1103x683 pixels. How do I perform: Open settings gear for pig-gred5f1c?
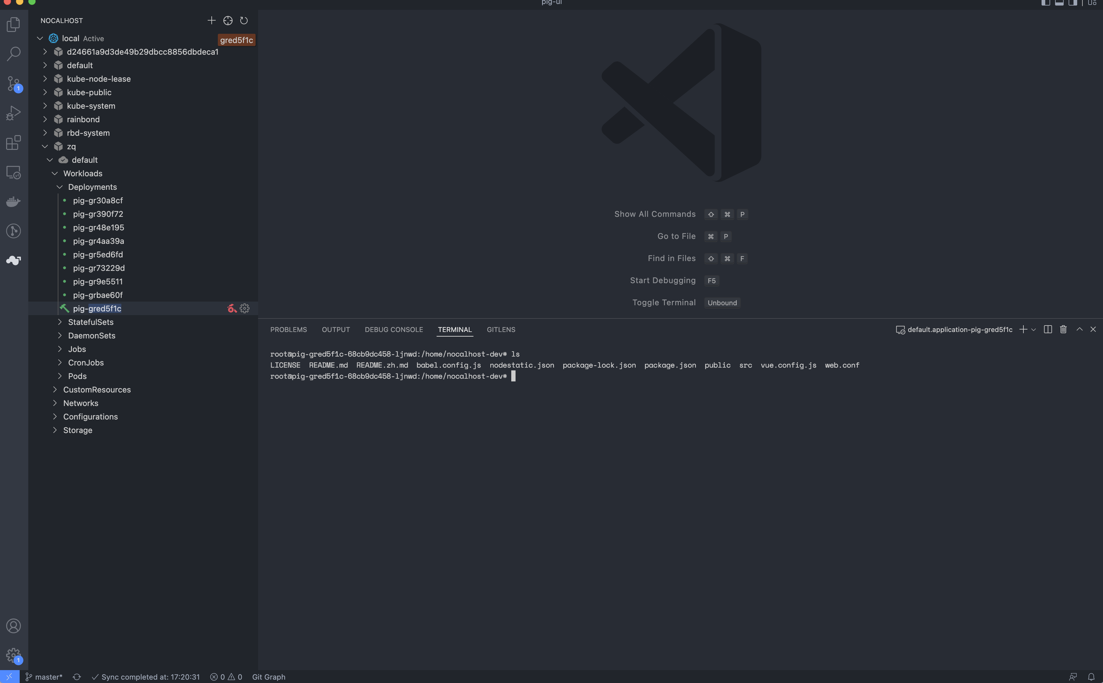click(x=245, y=309)
